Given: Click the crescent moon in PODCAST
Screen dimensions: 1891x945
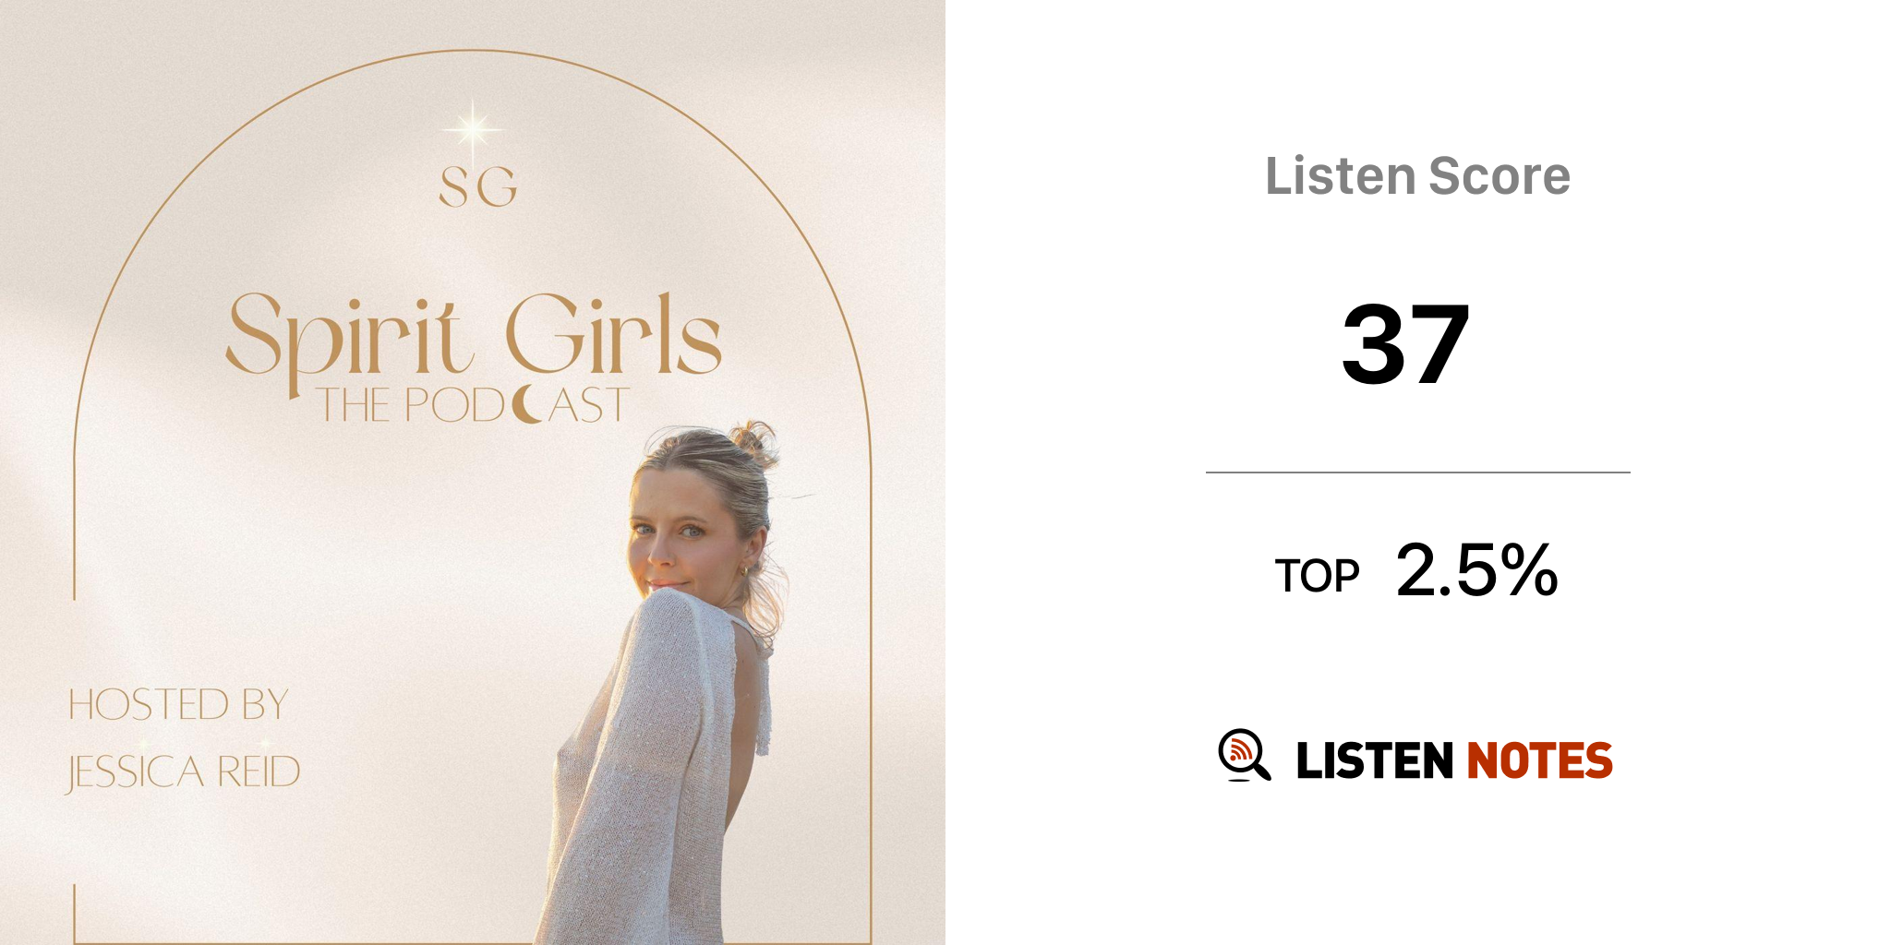Looking at the screenshot, I should (x=527, y=404).
